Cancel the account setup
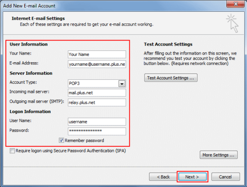The image size is (247, 187). [225, 177]
